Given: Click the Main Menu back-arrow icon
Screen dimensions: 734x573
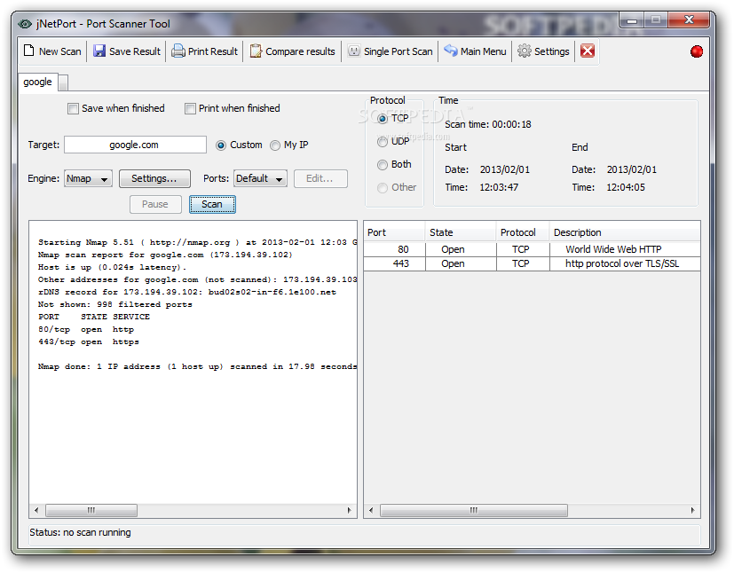Looking at the screenshot, I should tap(450, 51).
